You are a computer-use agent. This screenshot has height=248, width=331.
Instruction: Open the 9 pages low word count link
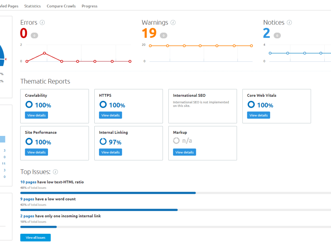tap(27, 199)
